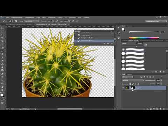Open the layer blend mode dropdown
The height and width of the screenshot is (126, 168).
tap(133, 80)
